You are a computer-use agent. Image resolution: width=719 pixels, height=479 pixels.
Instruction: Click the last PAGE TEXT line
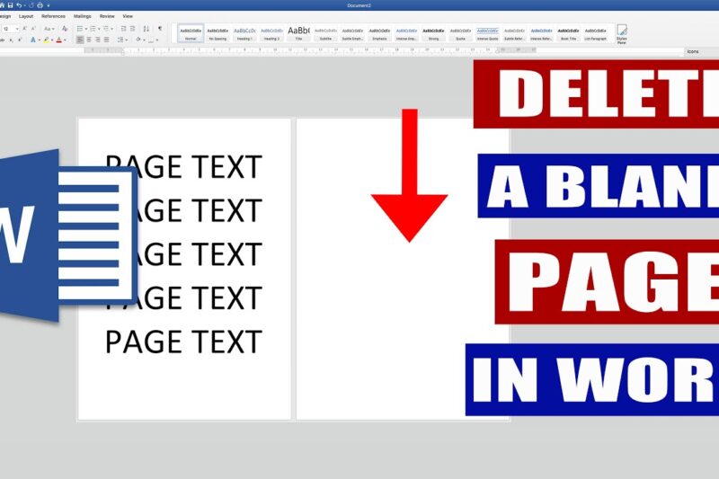pyautogui.click(x=183, y=342)
